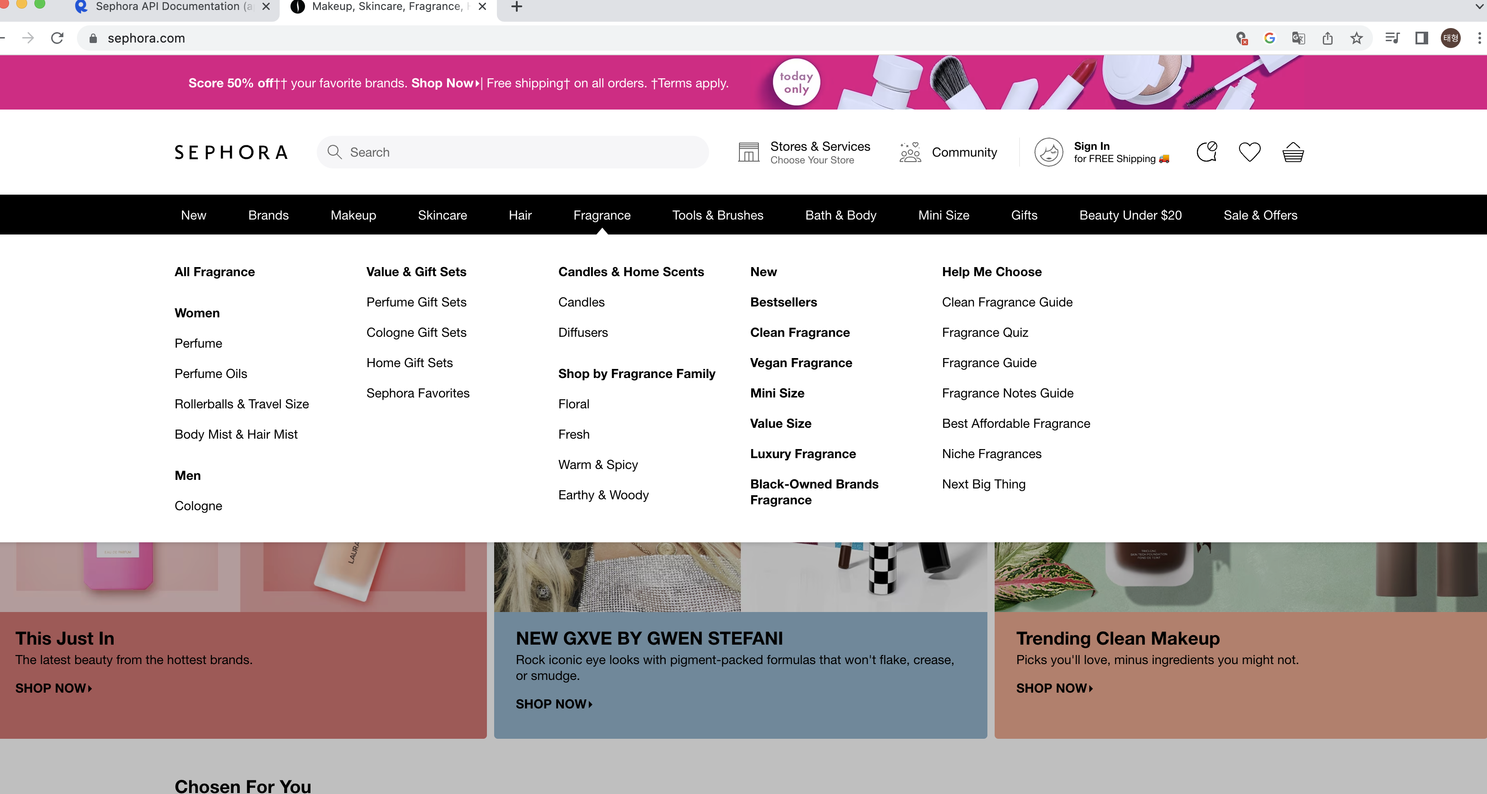Viewport: 1487px width, 794px height.
Task: Expand the Makeup navigation menu
Action: (x=353, y=215)
